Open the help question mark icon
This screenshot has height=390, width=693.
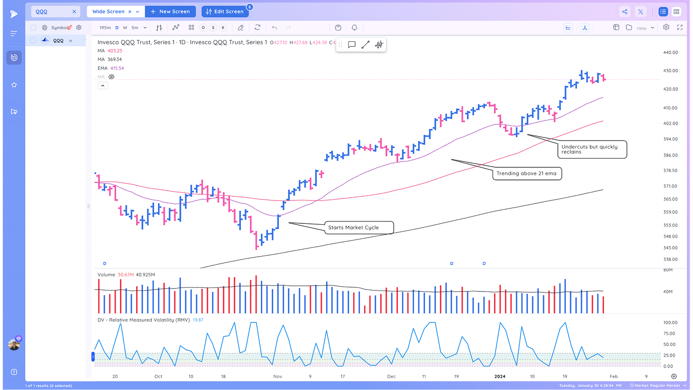[x=14, y=372]
